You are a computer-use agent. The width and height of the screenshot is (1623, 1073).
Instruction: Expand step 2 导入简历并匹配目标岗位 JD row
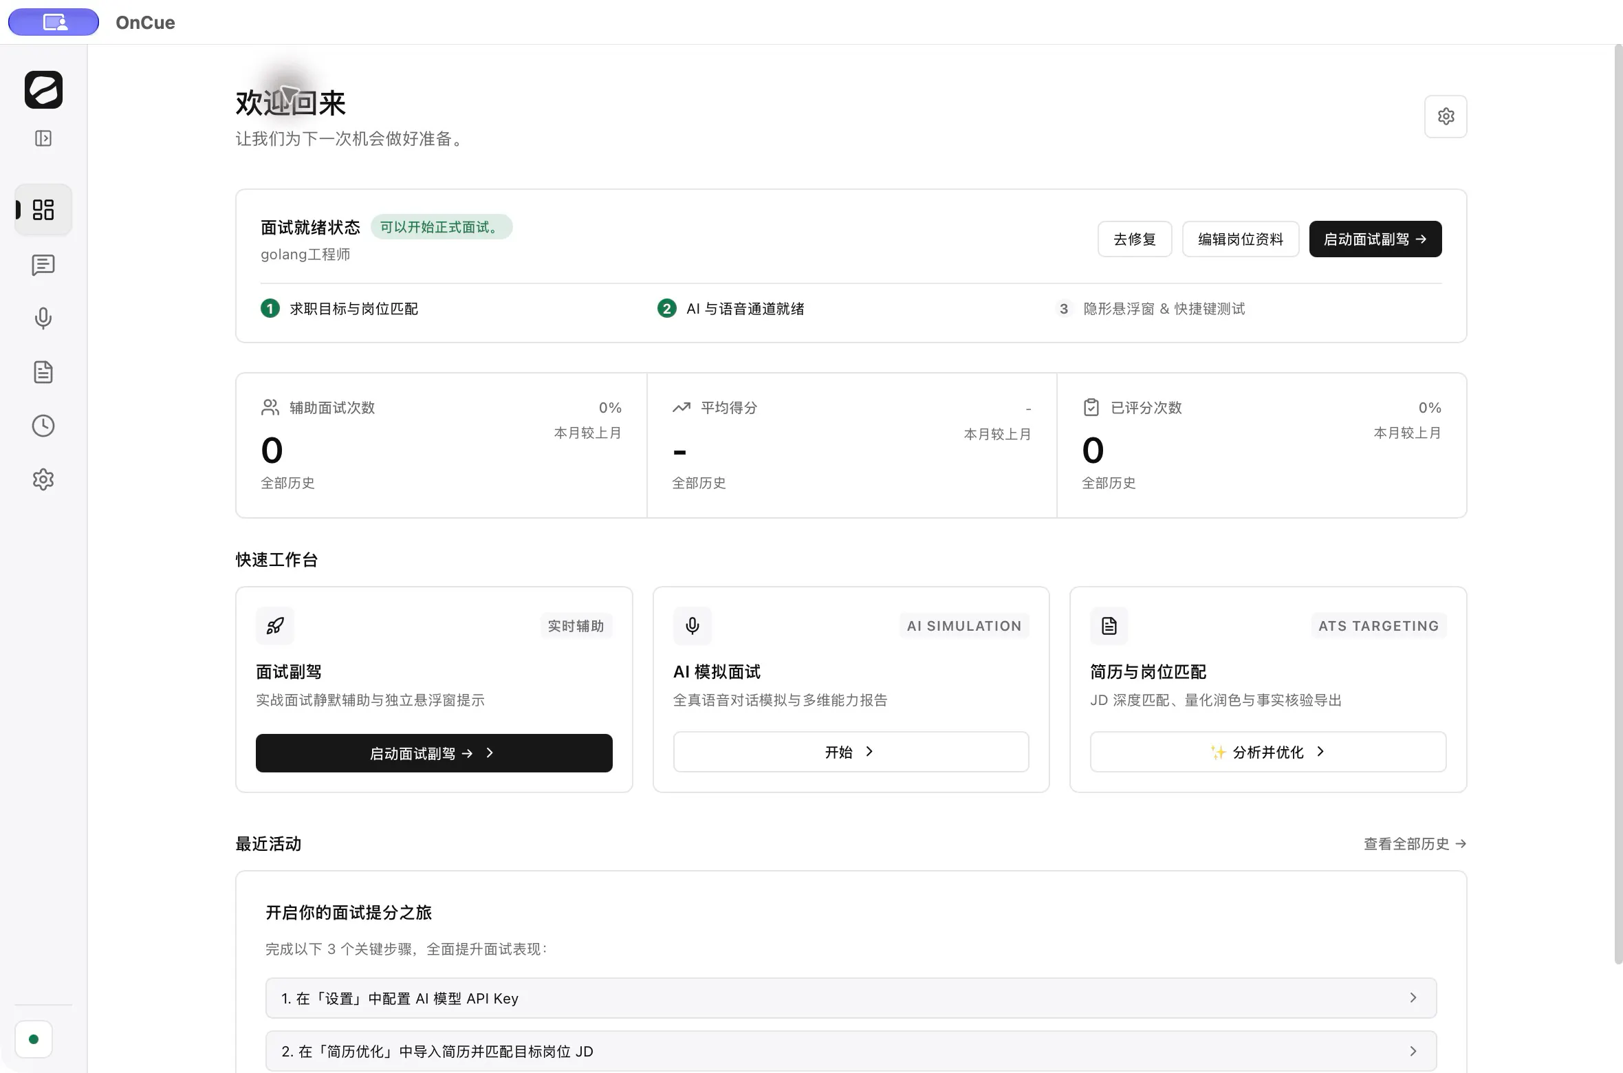(x=851, y=1051)
